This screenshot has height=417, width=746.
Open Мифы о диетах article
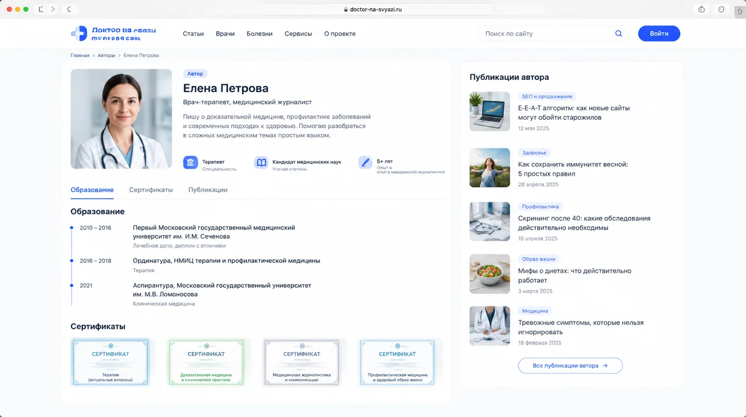(574, 276)
